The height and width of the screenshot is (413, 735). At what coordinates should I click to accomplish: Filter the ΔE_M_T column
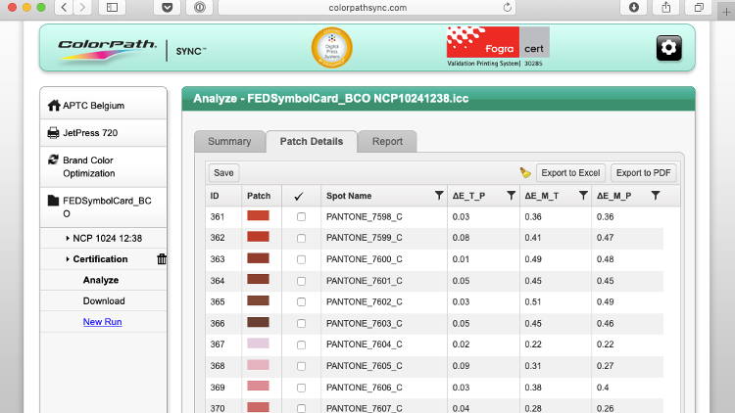[x=583, y=196]
